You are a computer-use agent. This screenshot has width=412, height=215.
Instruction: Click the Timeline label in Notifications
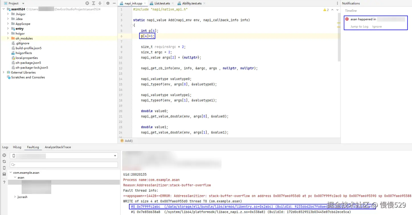pyautogui.click(x=351, y=11)
